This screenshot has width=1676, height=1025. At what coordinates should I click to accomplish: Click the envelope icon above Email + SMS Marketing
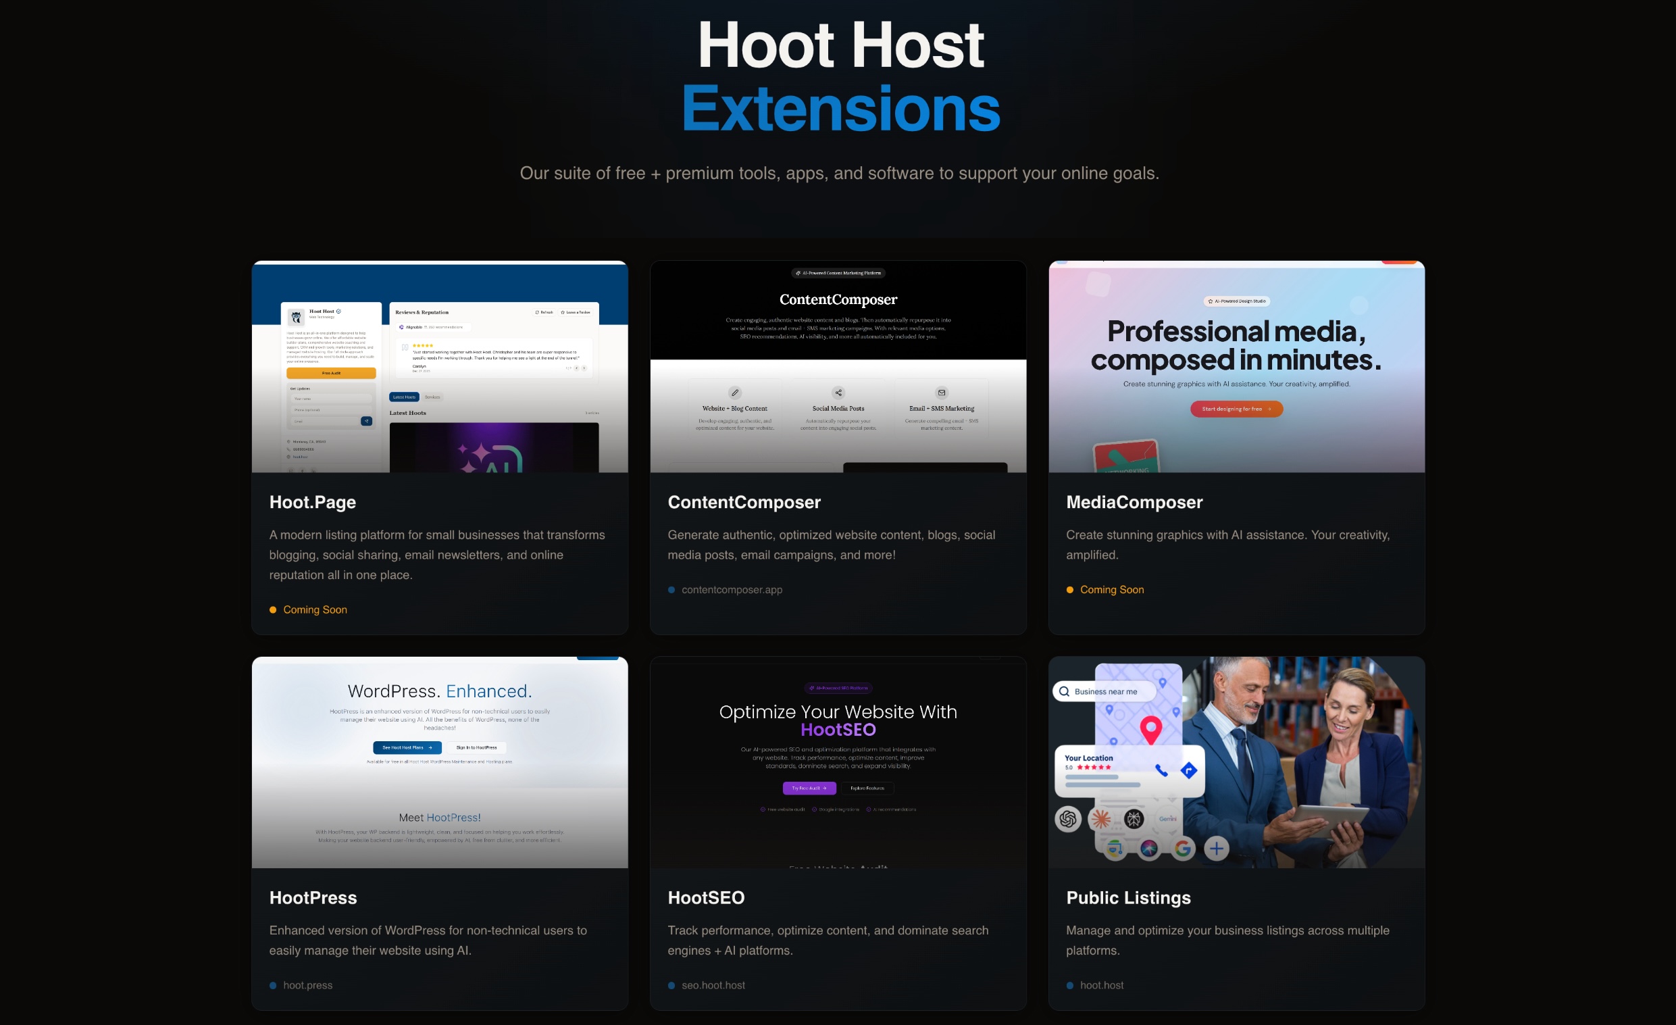(942, 393)
